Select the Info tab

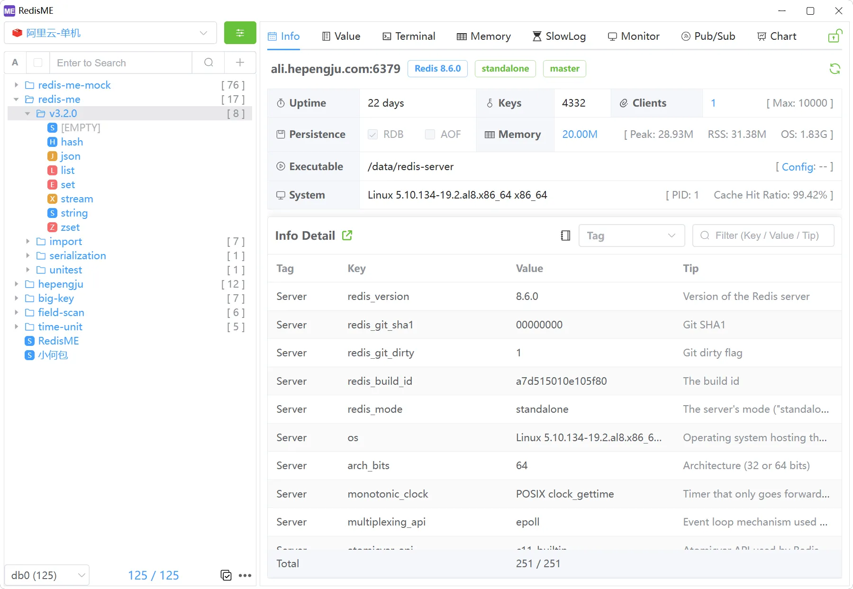click(284, 36)
